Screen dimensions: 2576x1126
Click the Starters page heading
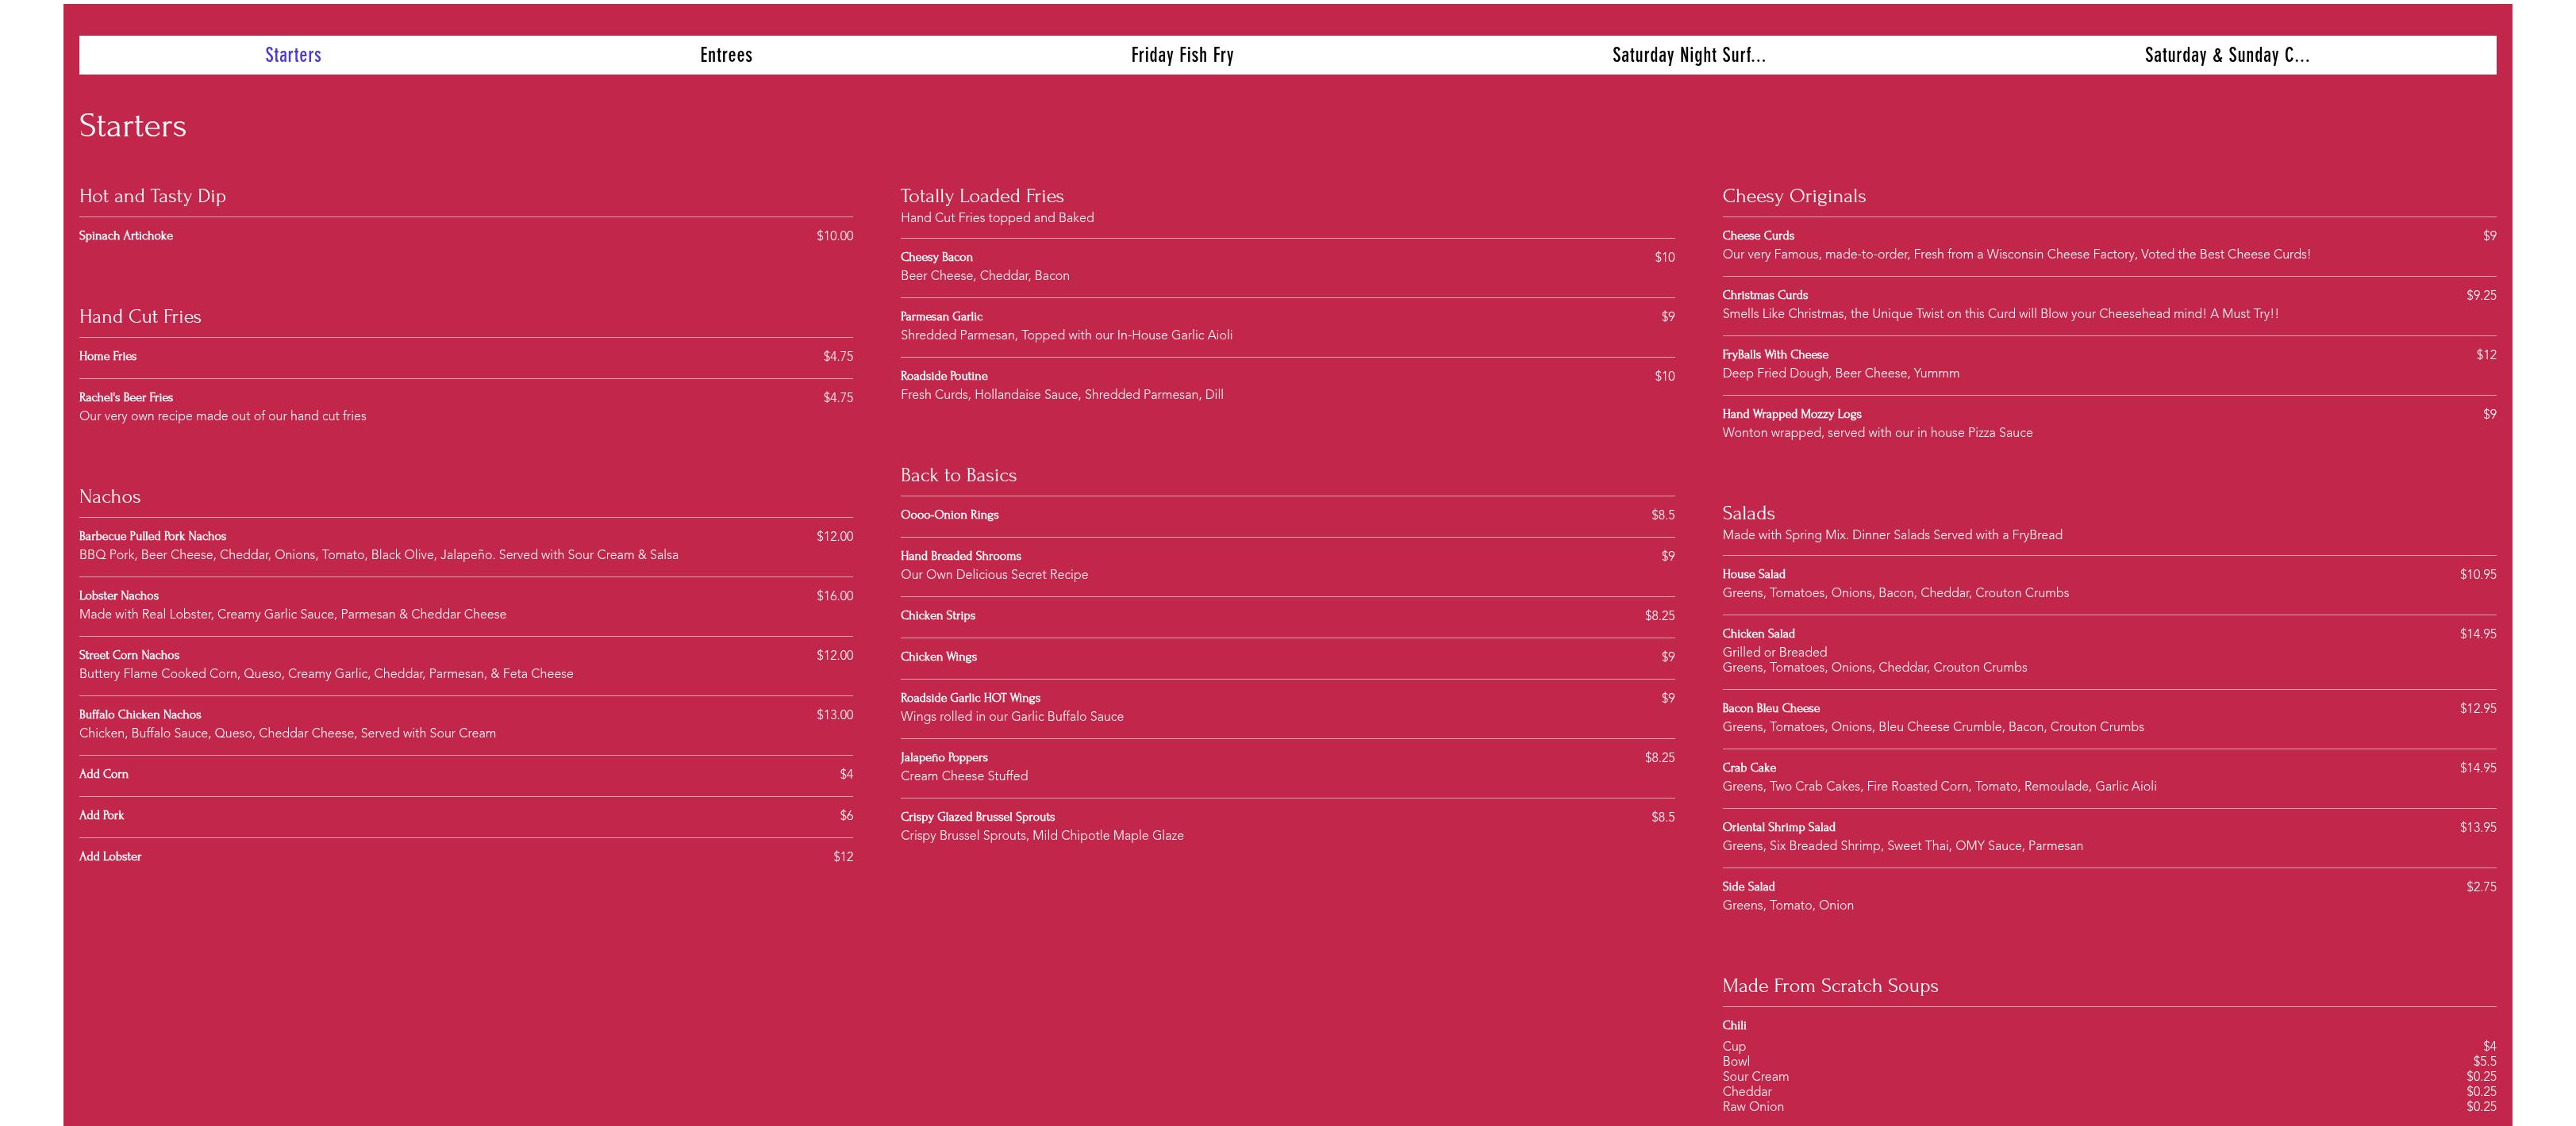coord(133,126)
